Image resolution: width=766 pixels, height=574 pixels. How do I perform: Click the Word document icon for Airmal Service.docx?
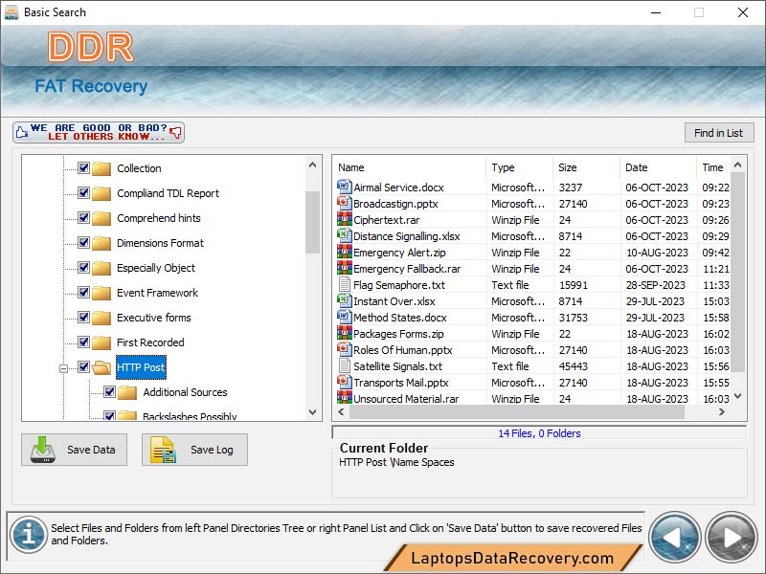(345, 188)
